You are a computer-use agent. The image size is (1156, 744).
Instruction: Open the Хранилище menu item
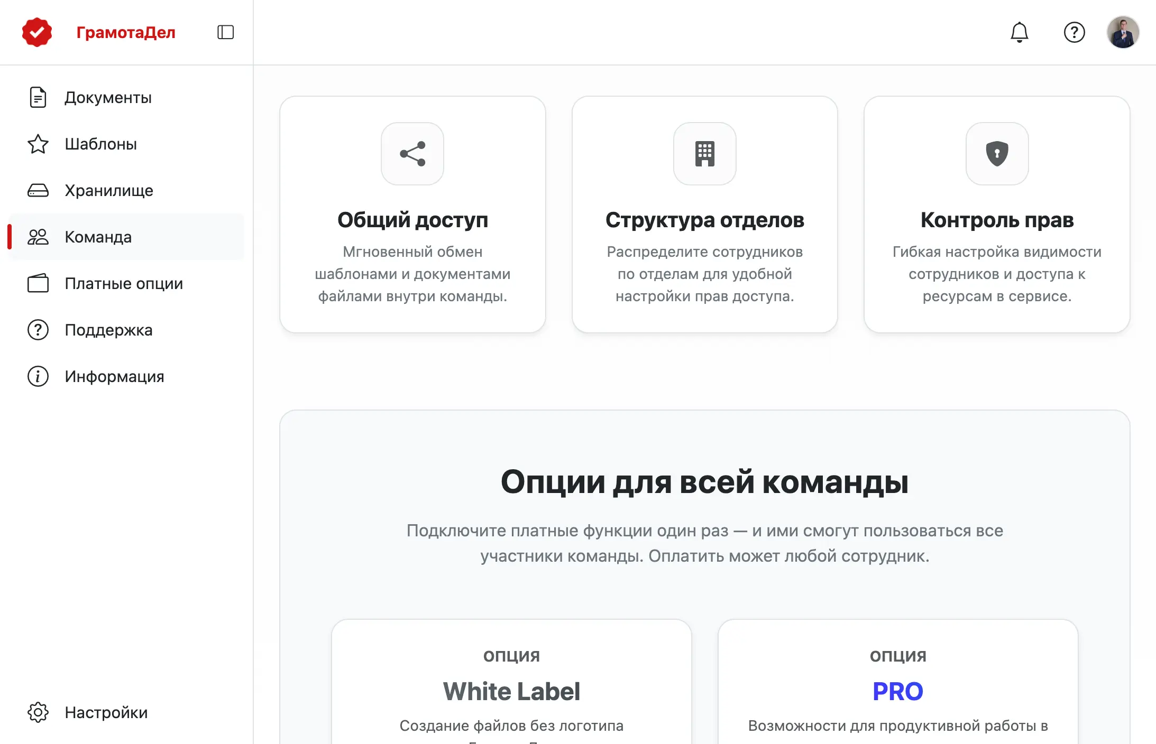pyautogui.click(x=126, y=190)
